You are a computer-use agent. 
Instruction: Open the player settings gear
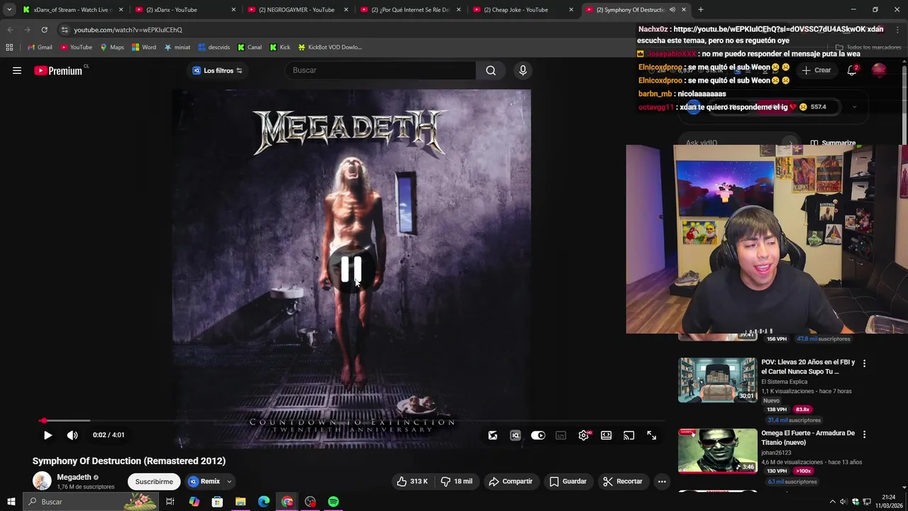point(584,435)
